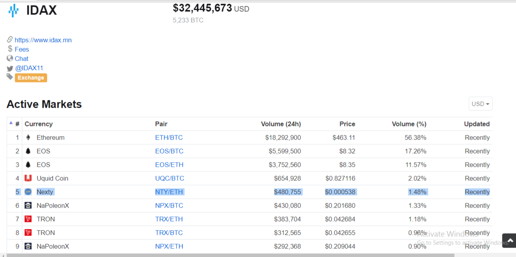
Task: Click the dollar sign icon beside Fees
Action: 10,49
